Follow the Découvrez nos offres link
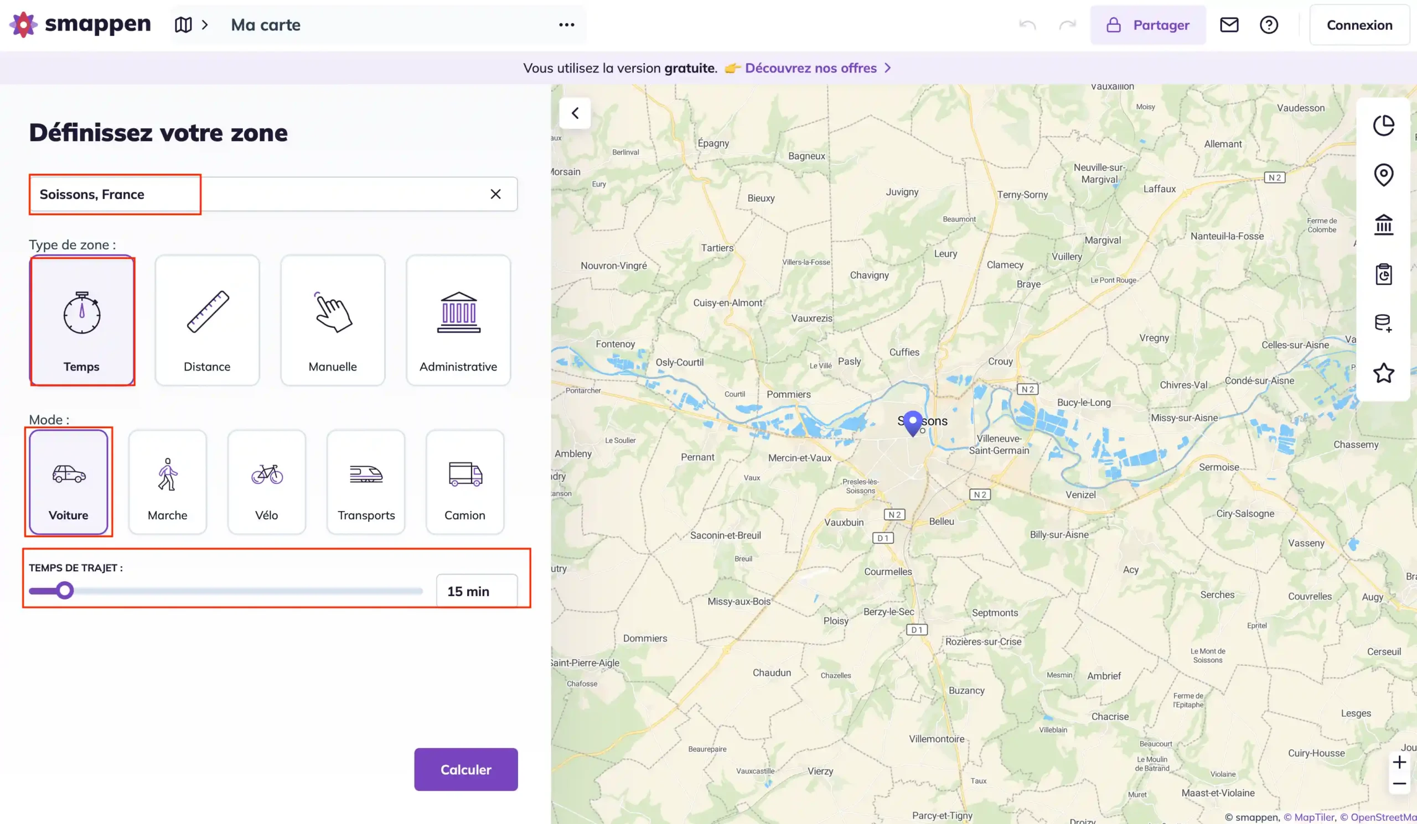The width and height of the screenshot is (1417, 824). click(x=810, y=68)
